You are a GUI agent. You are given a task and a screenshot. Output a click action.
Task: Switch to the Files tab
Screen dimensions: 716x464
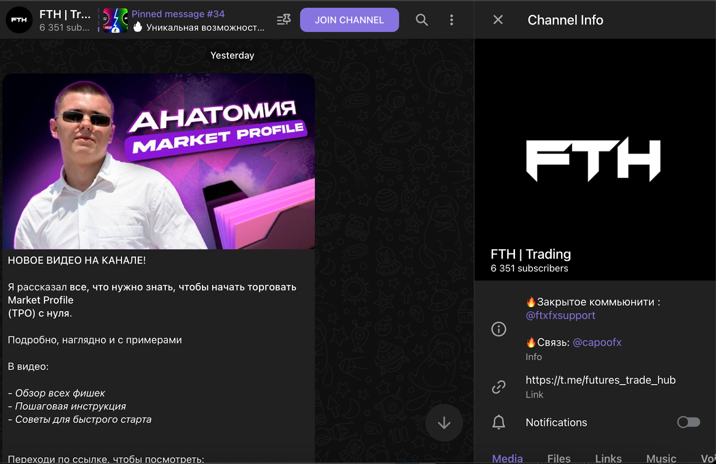point(559,458)
